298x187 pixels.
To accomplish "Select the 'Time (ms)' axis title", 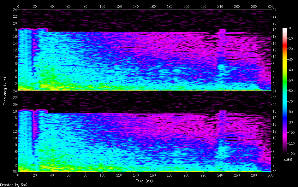I will (x=144, y=181).
